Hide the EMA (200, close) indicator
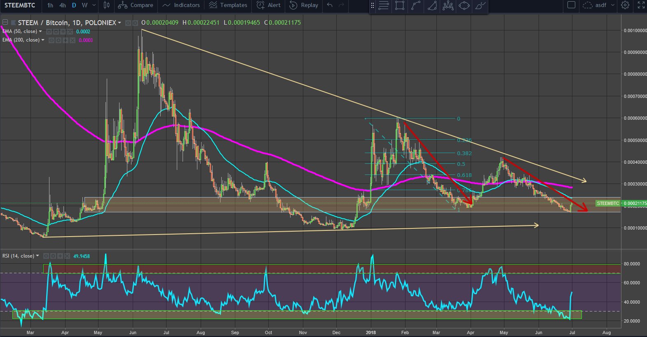Image resolution: width=647 pixels, height=337 pixels. click(x=51, y=40)
